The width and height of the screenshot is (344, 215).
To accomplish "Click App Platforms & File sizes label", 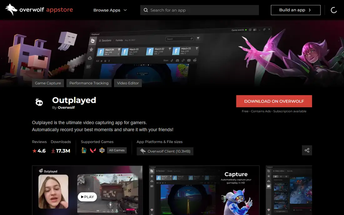I will 159,142.
